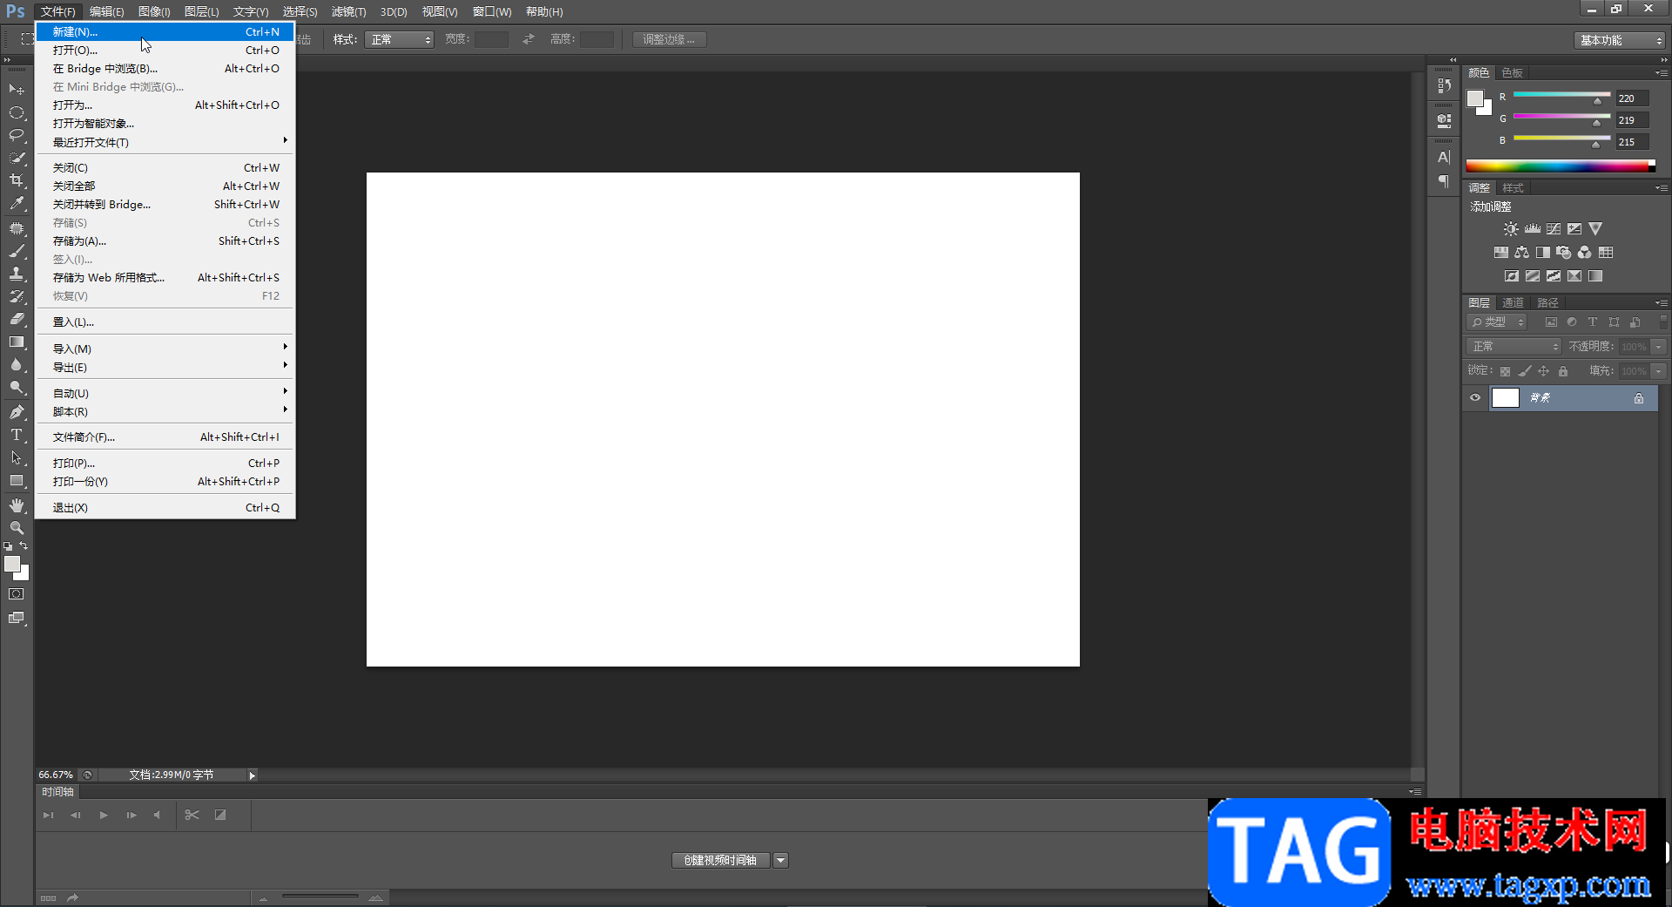Open the 填充 fill dropdown arrow
Screen dimensions: 1672x907
click(x=1659, y=371)
